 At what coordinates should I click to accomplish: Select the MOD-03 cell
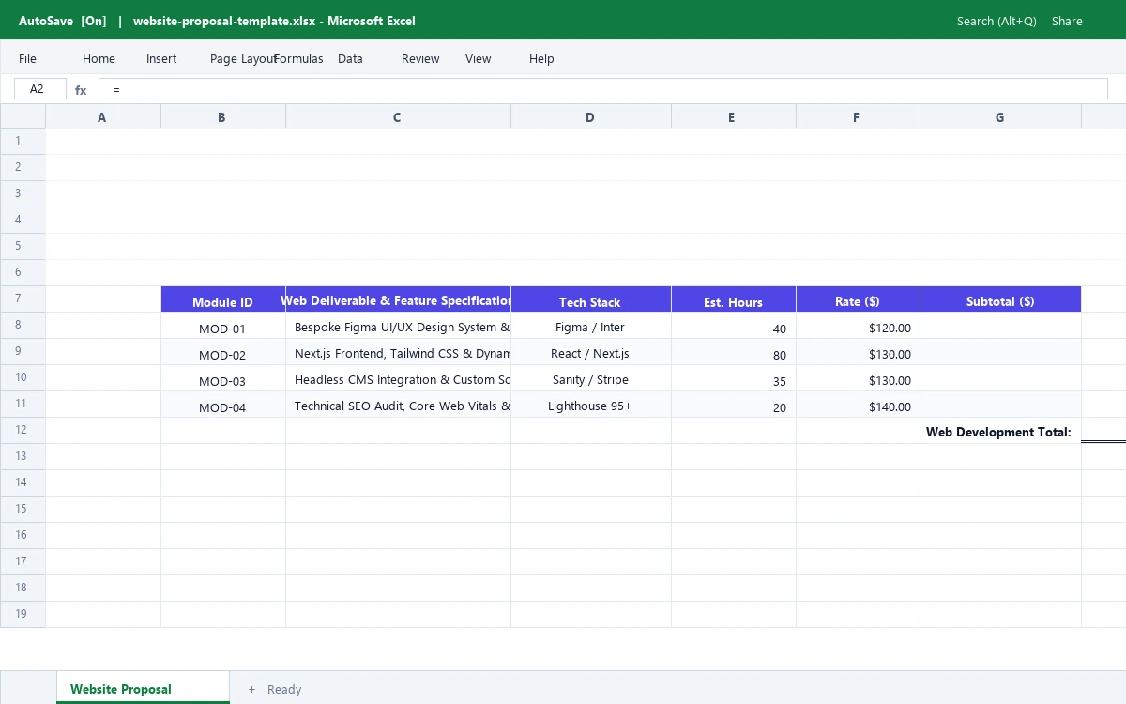coord(223,378)
